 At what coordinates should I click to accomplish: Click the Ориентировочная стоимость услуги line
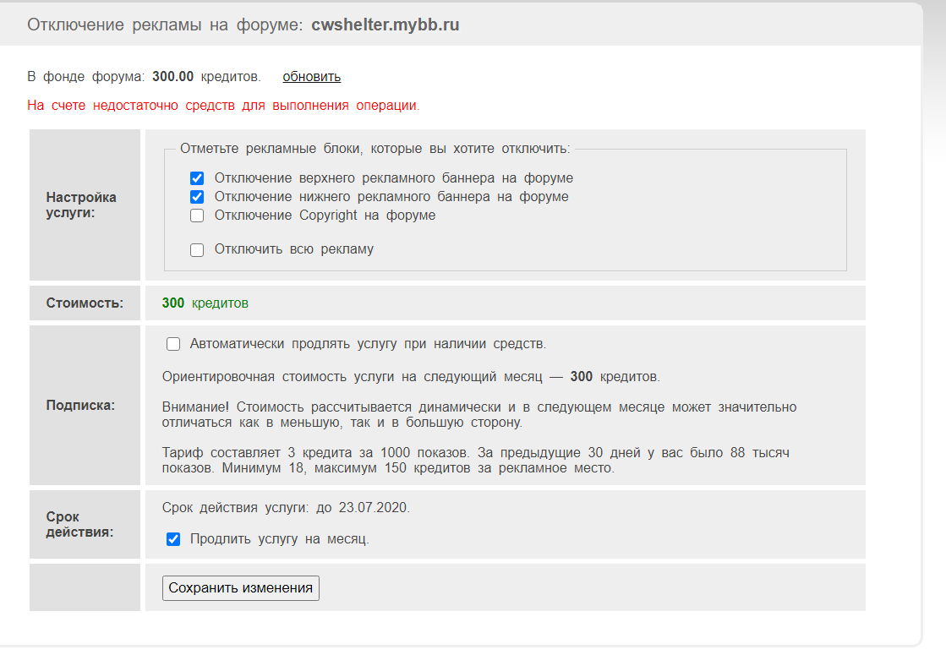point(411,377)
